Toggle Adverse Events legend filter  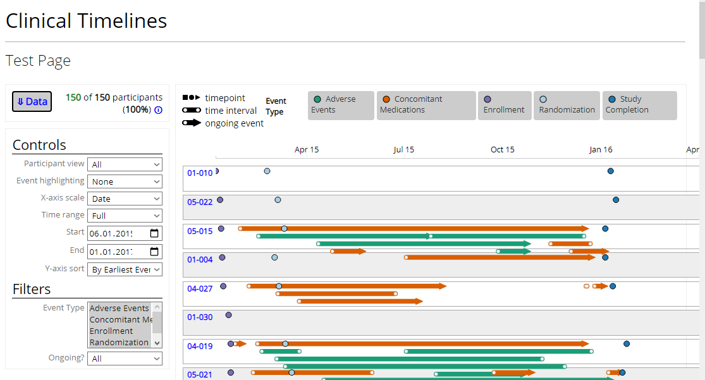341,105
